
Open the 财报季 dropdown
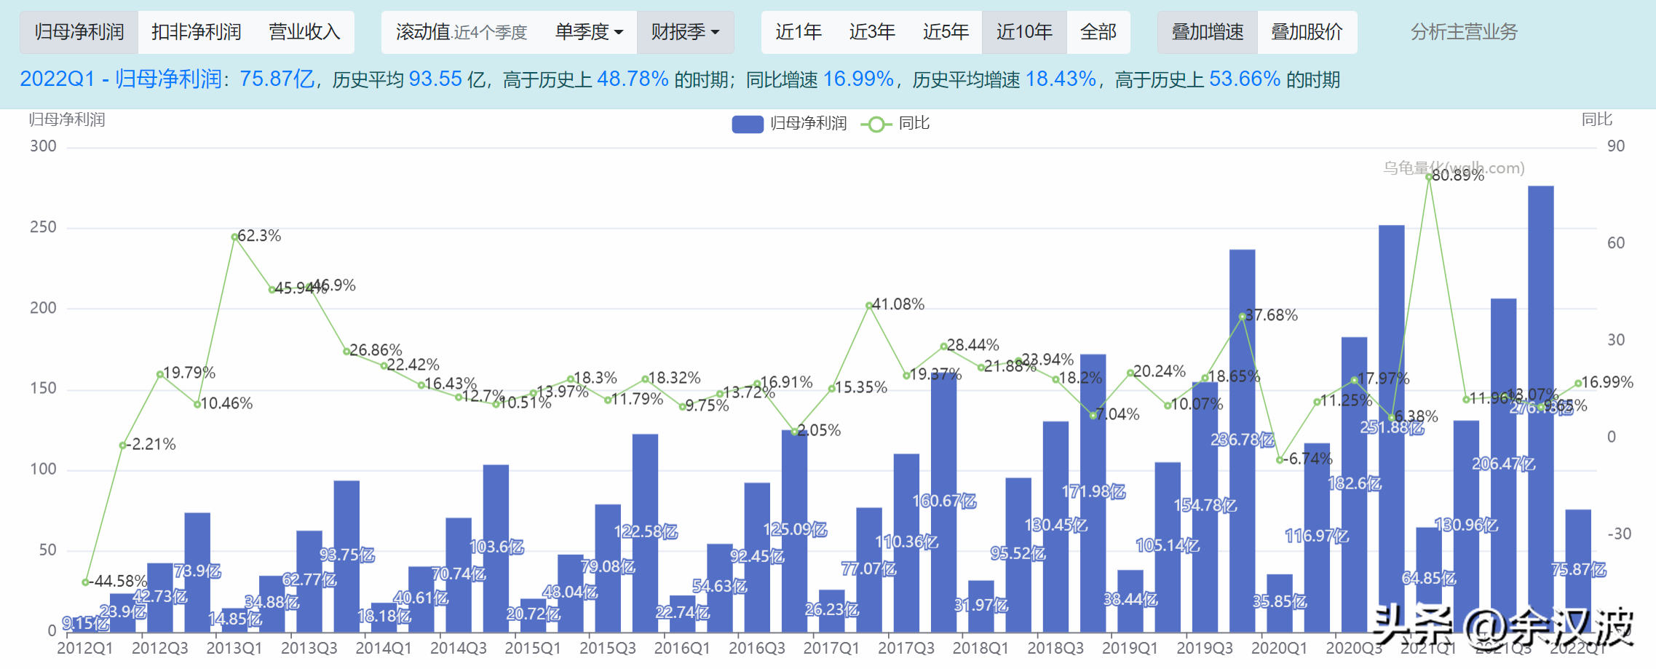coord(685,32)
